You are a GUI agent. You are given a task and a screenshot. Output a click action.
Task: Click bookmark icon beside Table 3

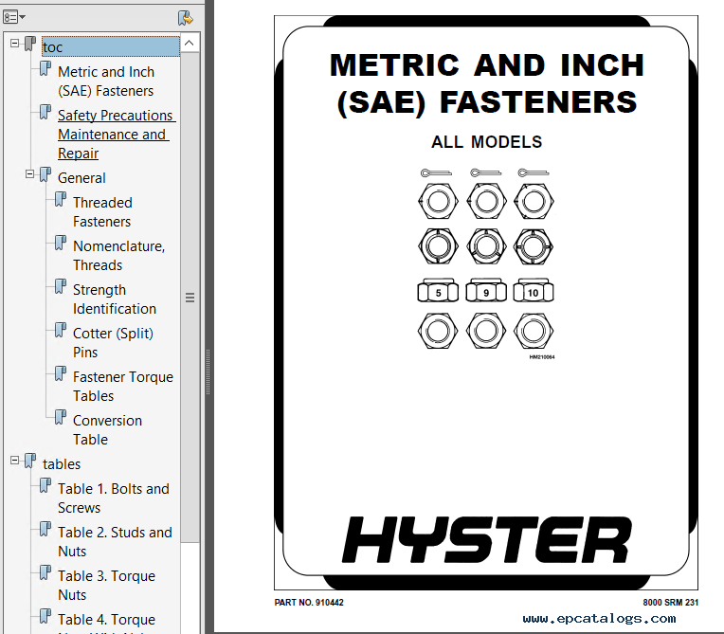pos(45,572)
